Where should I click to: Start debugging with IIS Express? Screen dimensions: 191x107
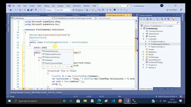[78, 10]
